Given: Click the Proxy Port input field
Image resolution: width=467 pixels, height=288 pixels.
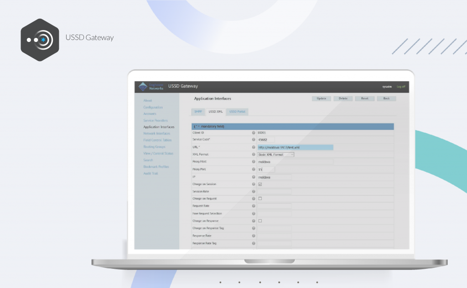Looking at the screenshot, I should pyautogui.click(x=266, y=169).
